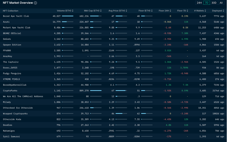Open Bored Ape Yacht Club collection
This screenshot has height=142, width=227.
click(x=16, y=16)
